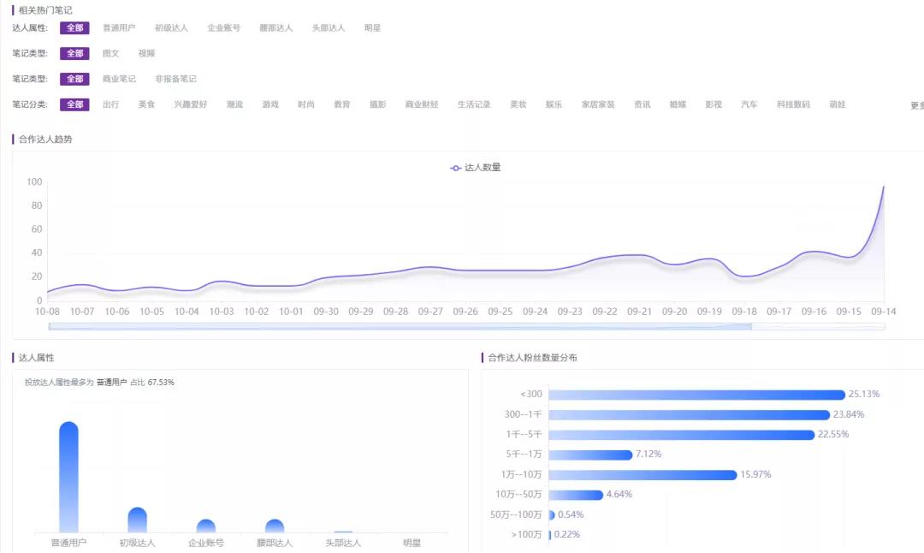Click the 09-14 data point peak

tap(883, 187)
